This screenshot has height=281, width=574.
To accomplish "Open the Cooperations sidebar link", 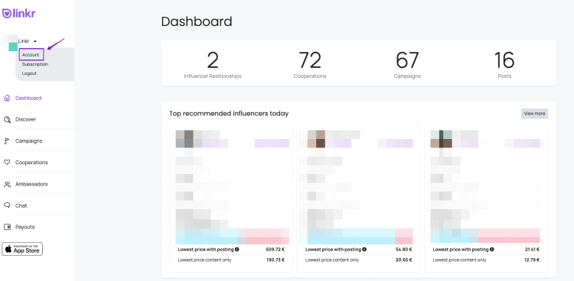I will [31, 163].
